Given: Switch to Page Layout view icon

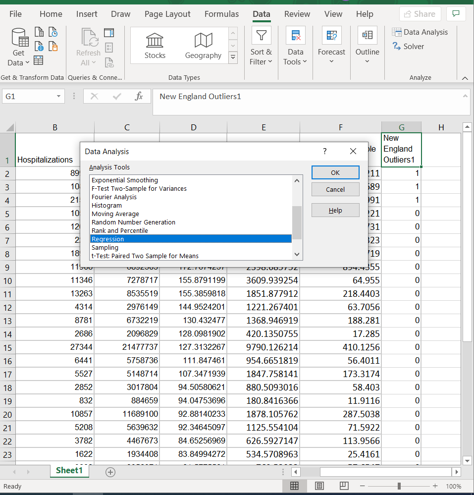Looking at the screenshot, I should [319, 486].
